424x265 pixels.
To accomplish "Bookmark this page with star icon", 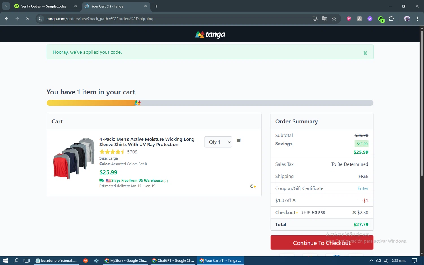I will [x=334, y=19].
